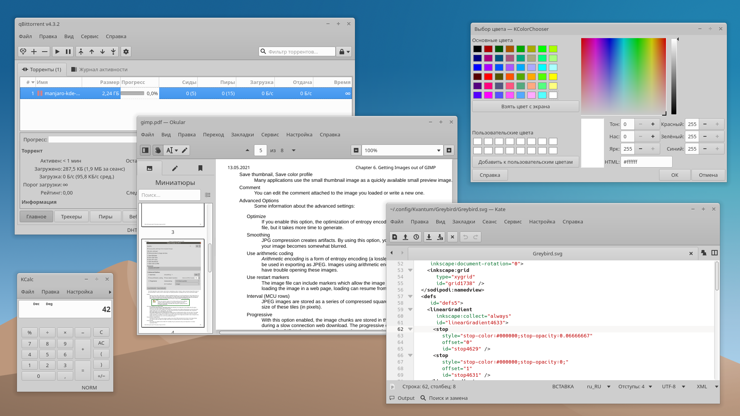Split view icon in Kate tab bar
The image size is (740, 416).
click(715, 253)
